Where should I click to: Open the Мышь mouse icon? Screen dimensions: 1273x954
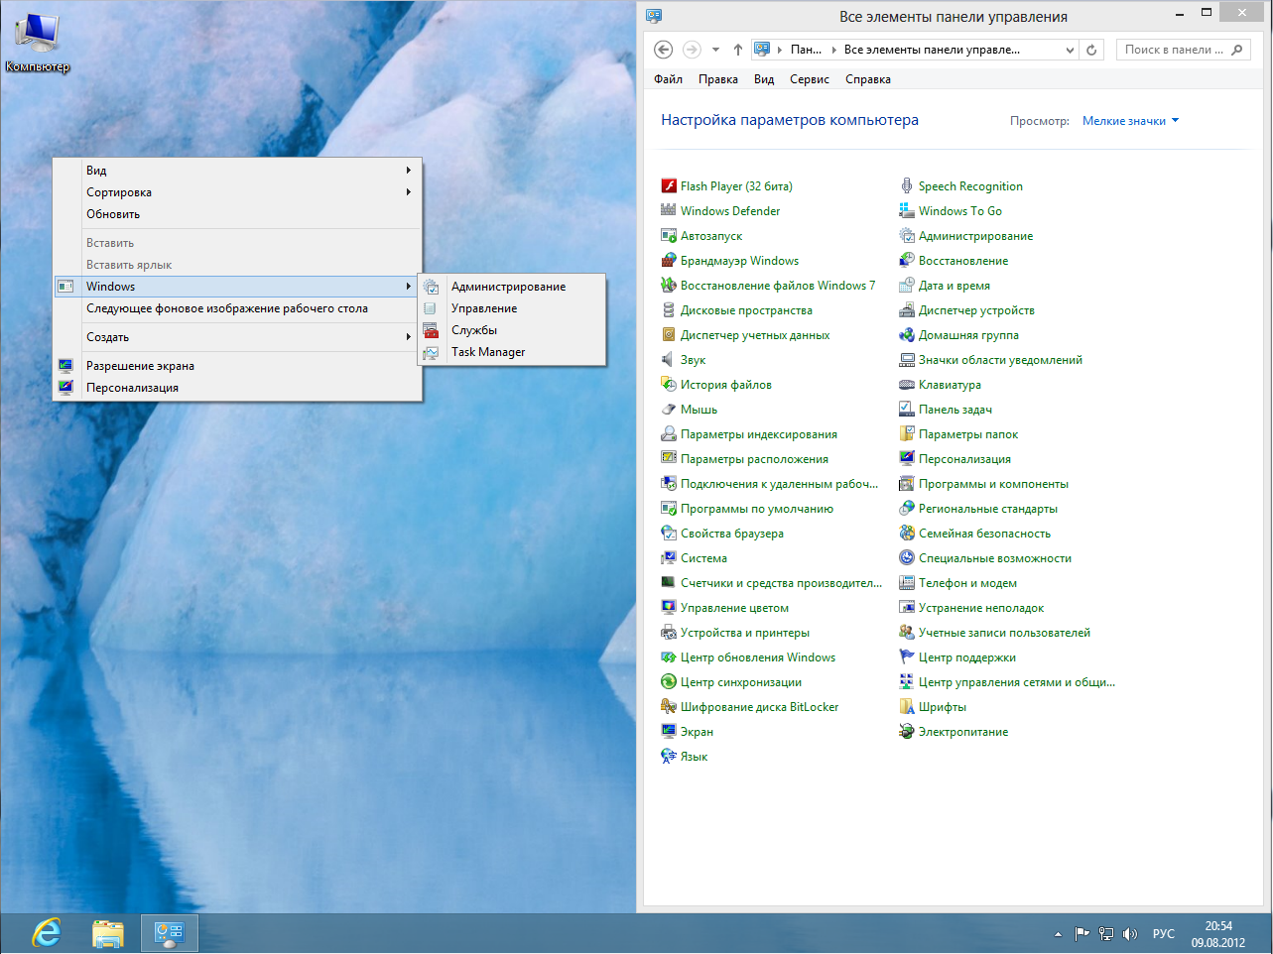click(669, 410)
